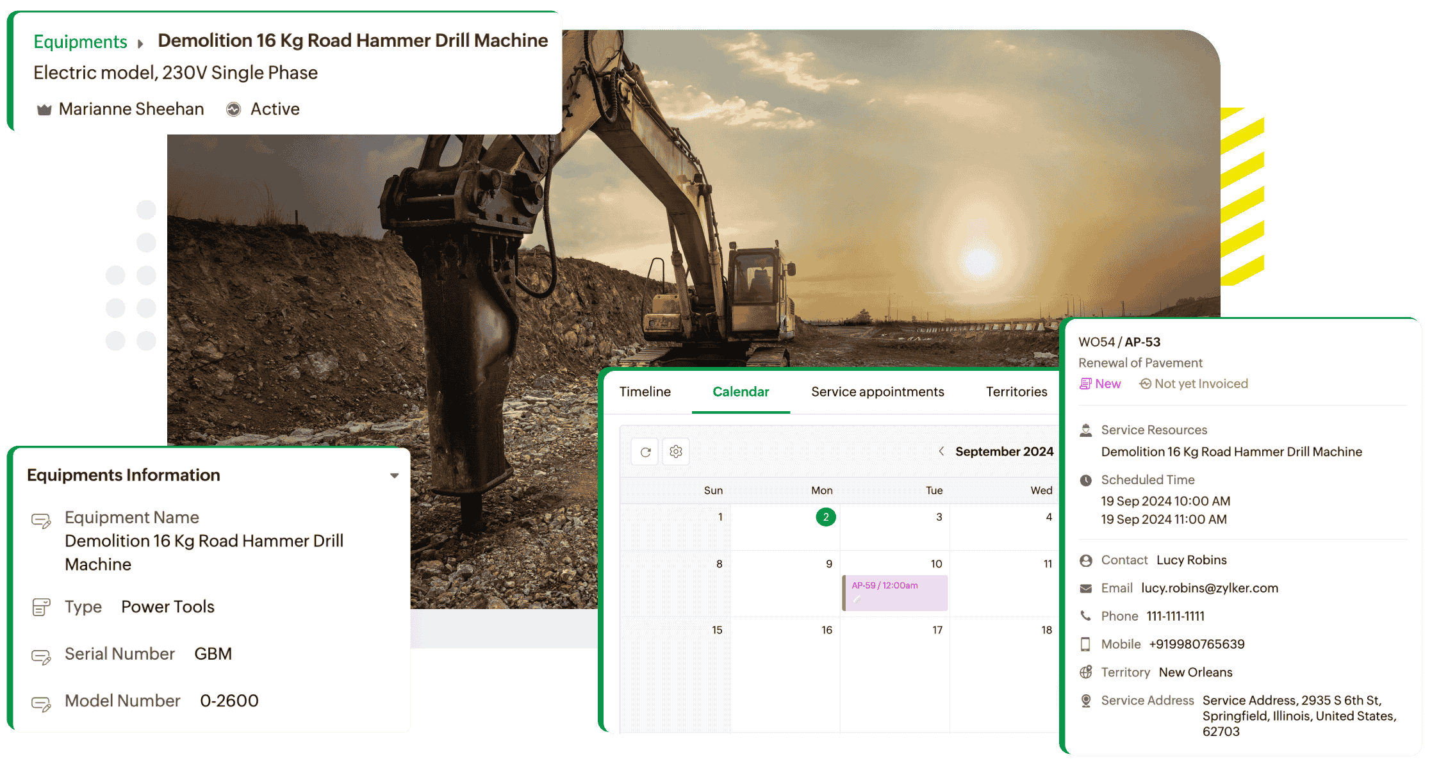Image resolution: width=1448 pixels, height=782 pixels.
Task: Open the Service appointments tab
Action: click(877, 392)
